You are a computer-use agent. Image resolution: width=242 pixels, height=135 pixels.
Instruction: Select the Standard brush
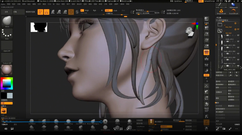coord(32,122)
